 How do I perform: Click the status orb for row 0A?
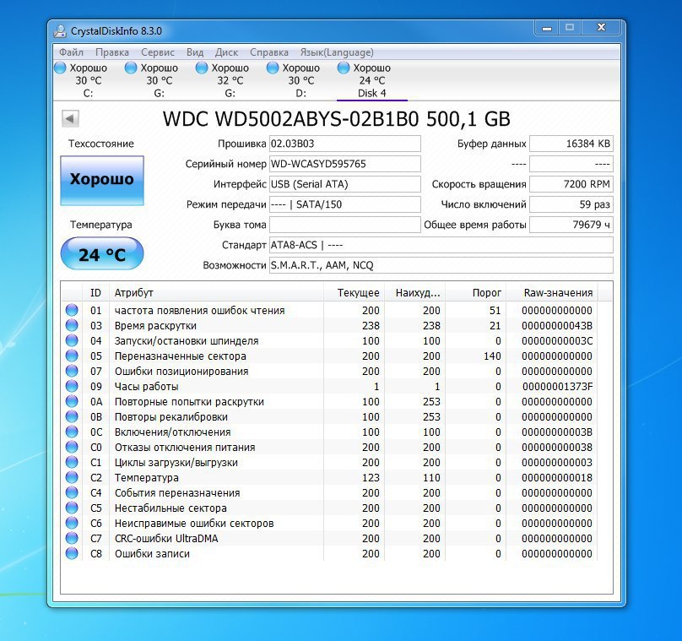72,402
